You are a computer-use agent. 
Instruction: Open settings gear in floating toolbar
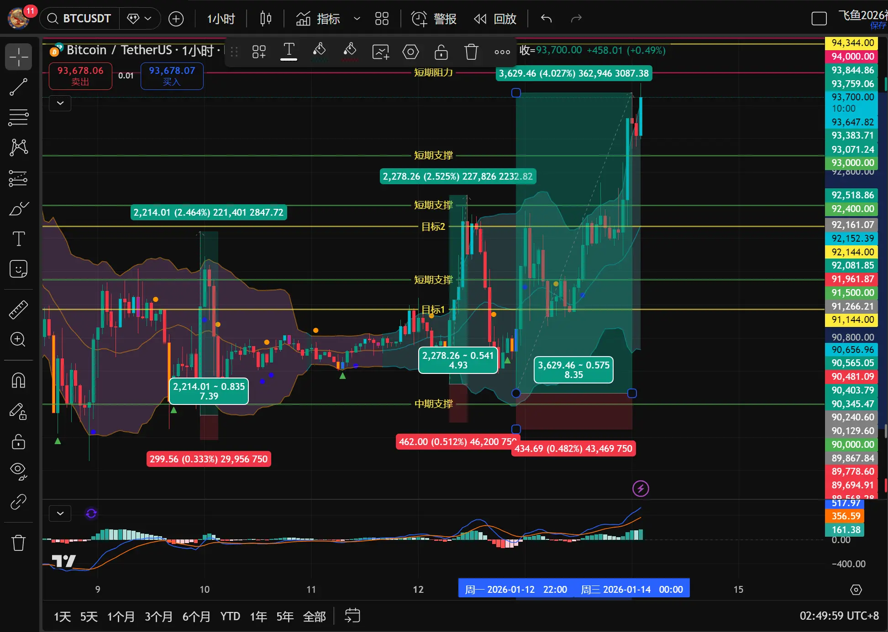click(410, 52)
